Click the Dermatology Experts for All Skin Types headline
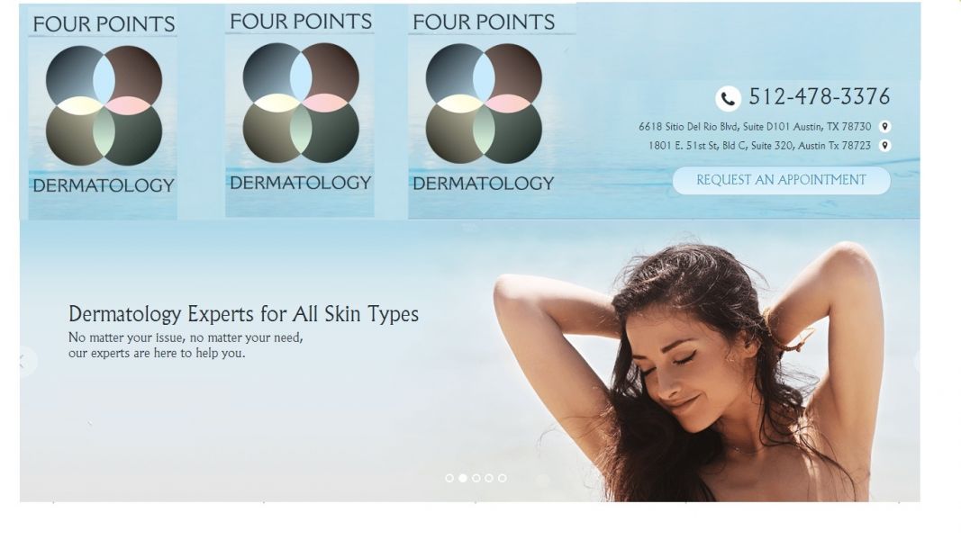The image size is (961, 540). coord(243,314)
